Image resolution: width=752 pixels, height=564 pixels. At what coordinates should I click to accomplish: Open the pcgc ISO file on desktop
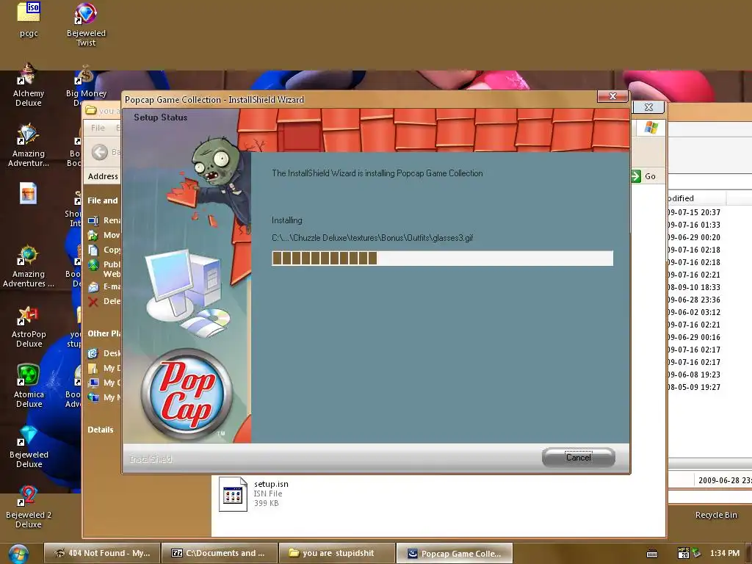29,19
